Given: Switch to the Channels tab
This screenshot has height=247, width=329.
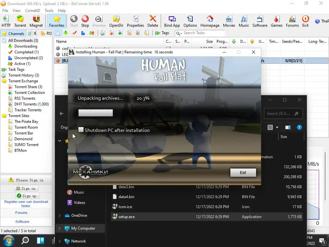Looking at the screenshot, I should pyautogui.click(x=13, y=33).
